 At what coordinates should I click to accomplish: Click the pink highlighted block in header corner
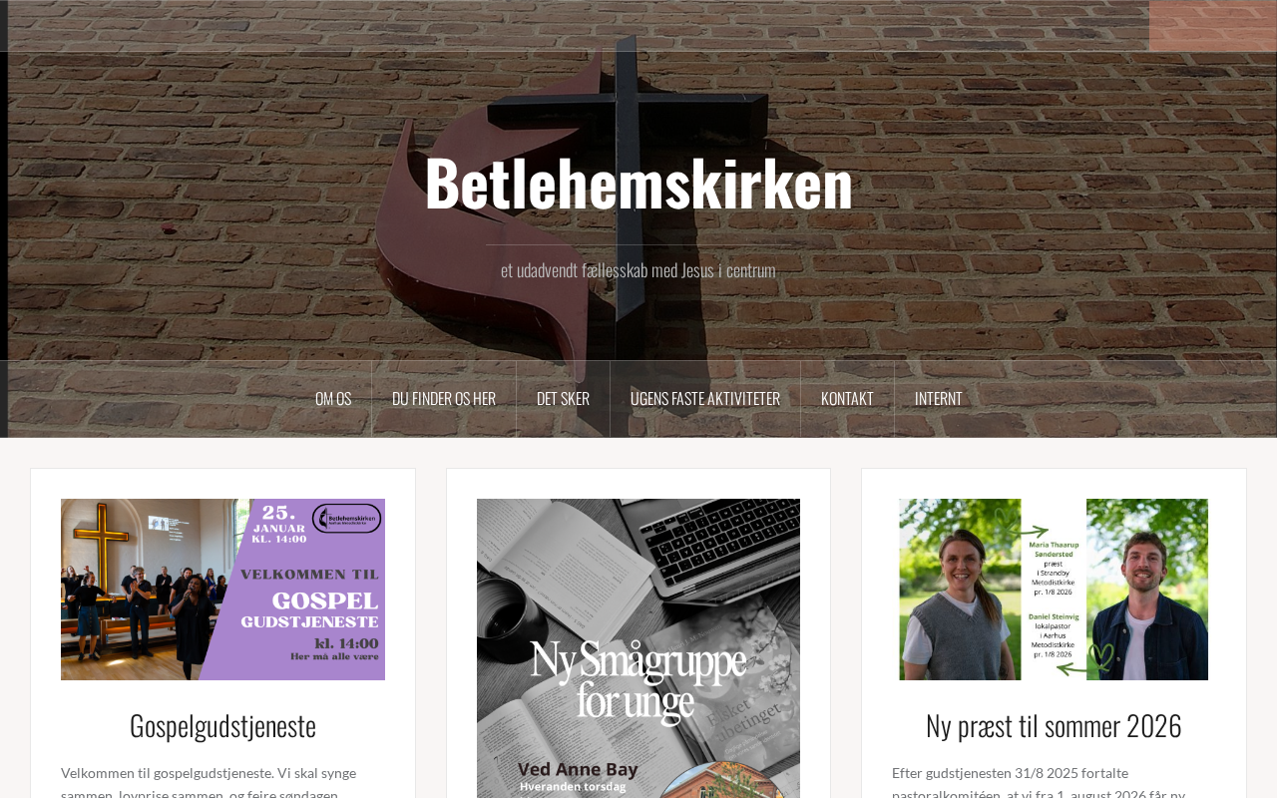point(1213,26)
